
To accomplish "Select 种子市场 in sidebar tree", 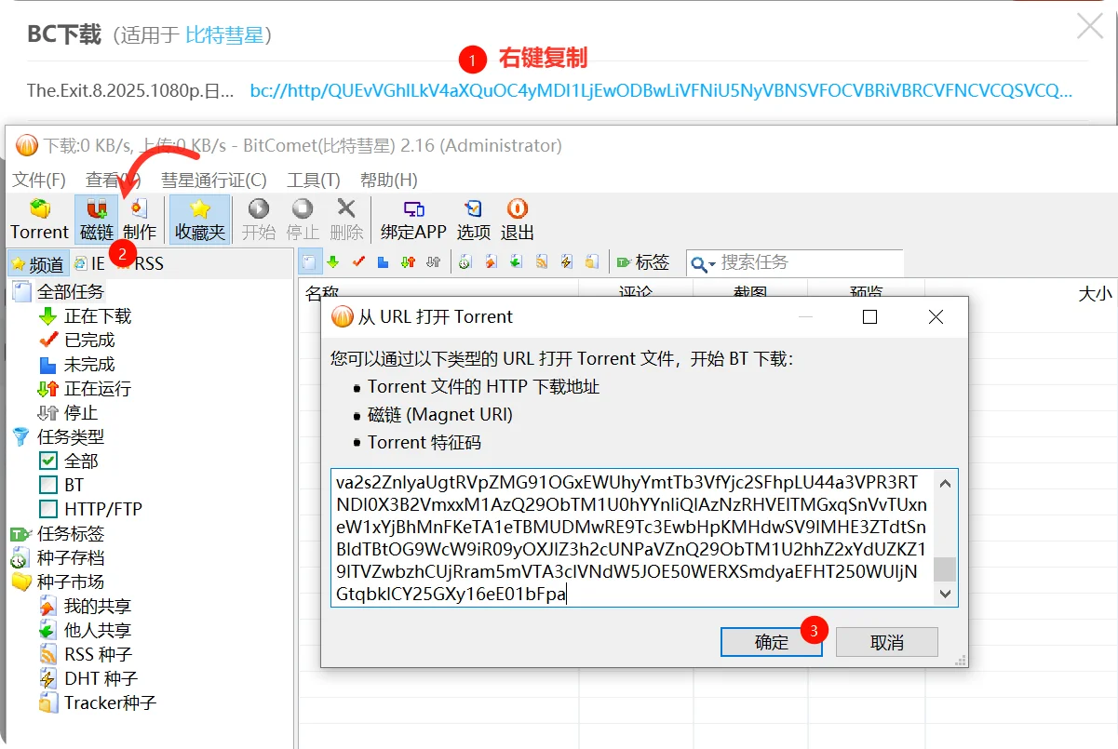I will pyautogui.click(x=70, y=582).
